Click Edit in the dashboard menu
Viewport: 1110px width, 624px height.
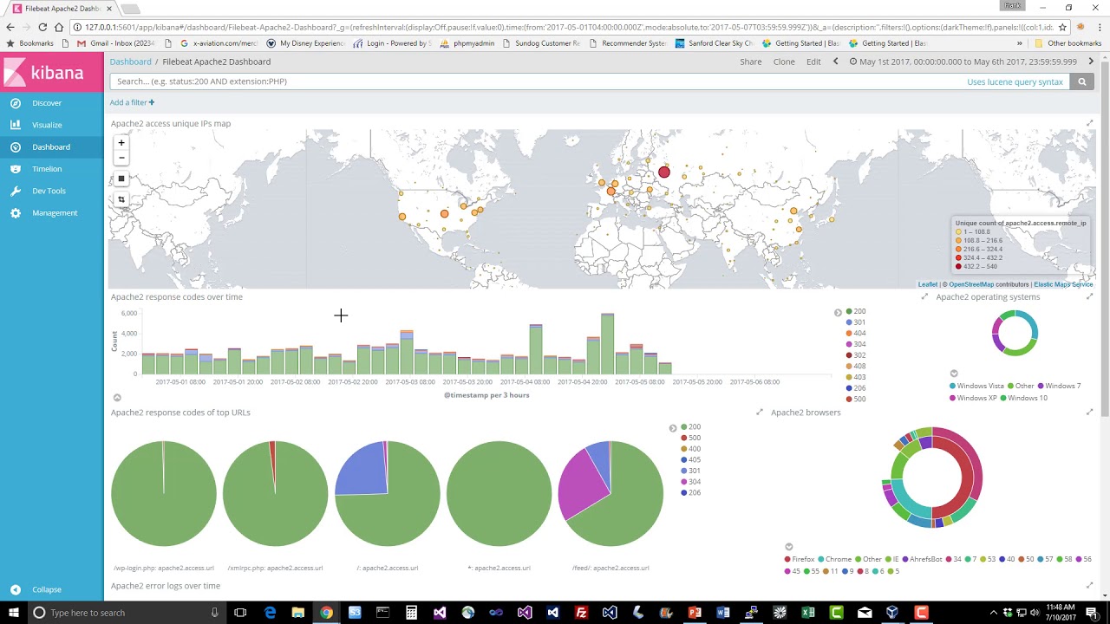coord(813,62)
